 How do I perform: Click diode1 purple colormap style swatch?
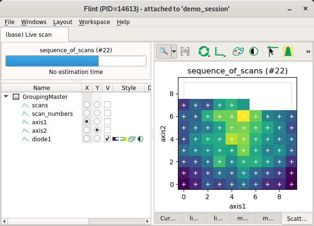point(115,139)
